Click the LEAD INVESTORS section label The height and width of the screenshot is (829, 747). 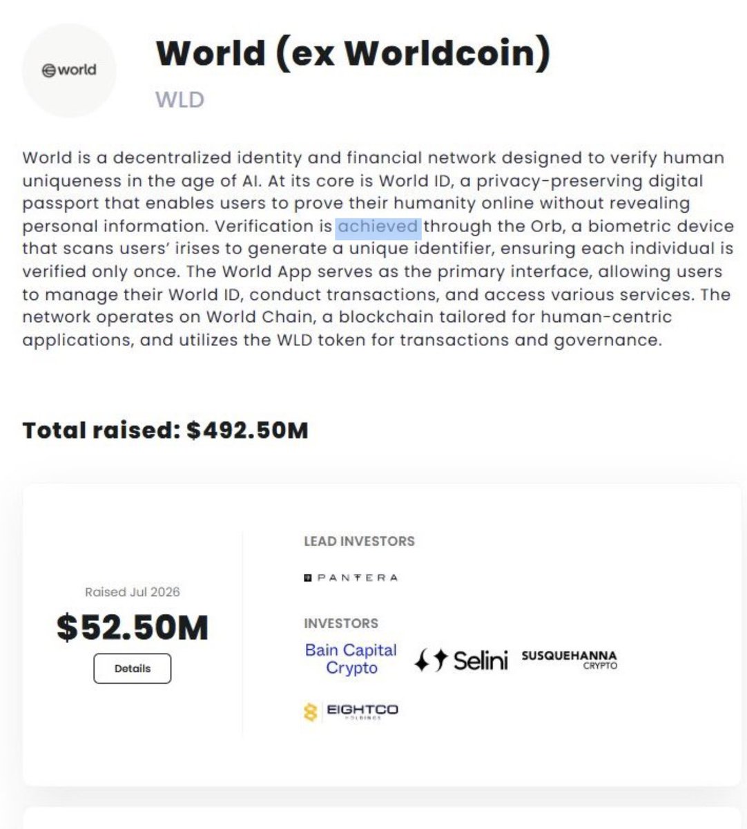pyautogui.click(x=359, y=542)
